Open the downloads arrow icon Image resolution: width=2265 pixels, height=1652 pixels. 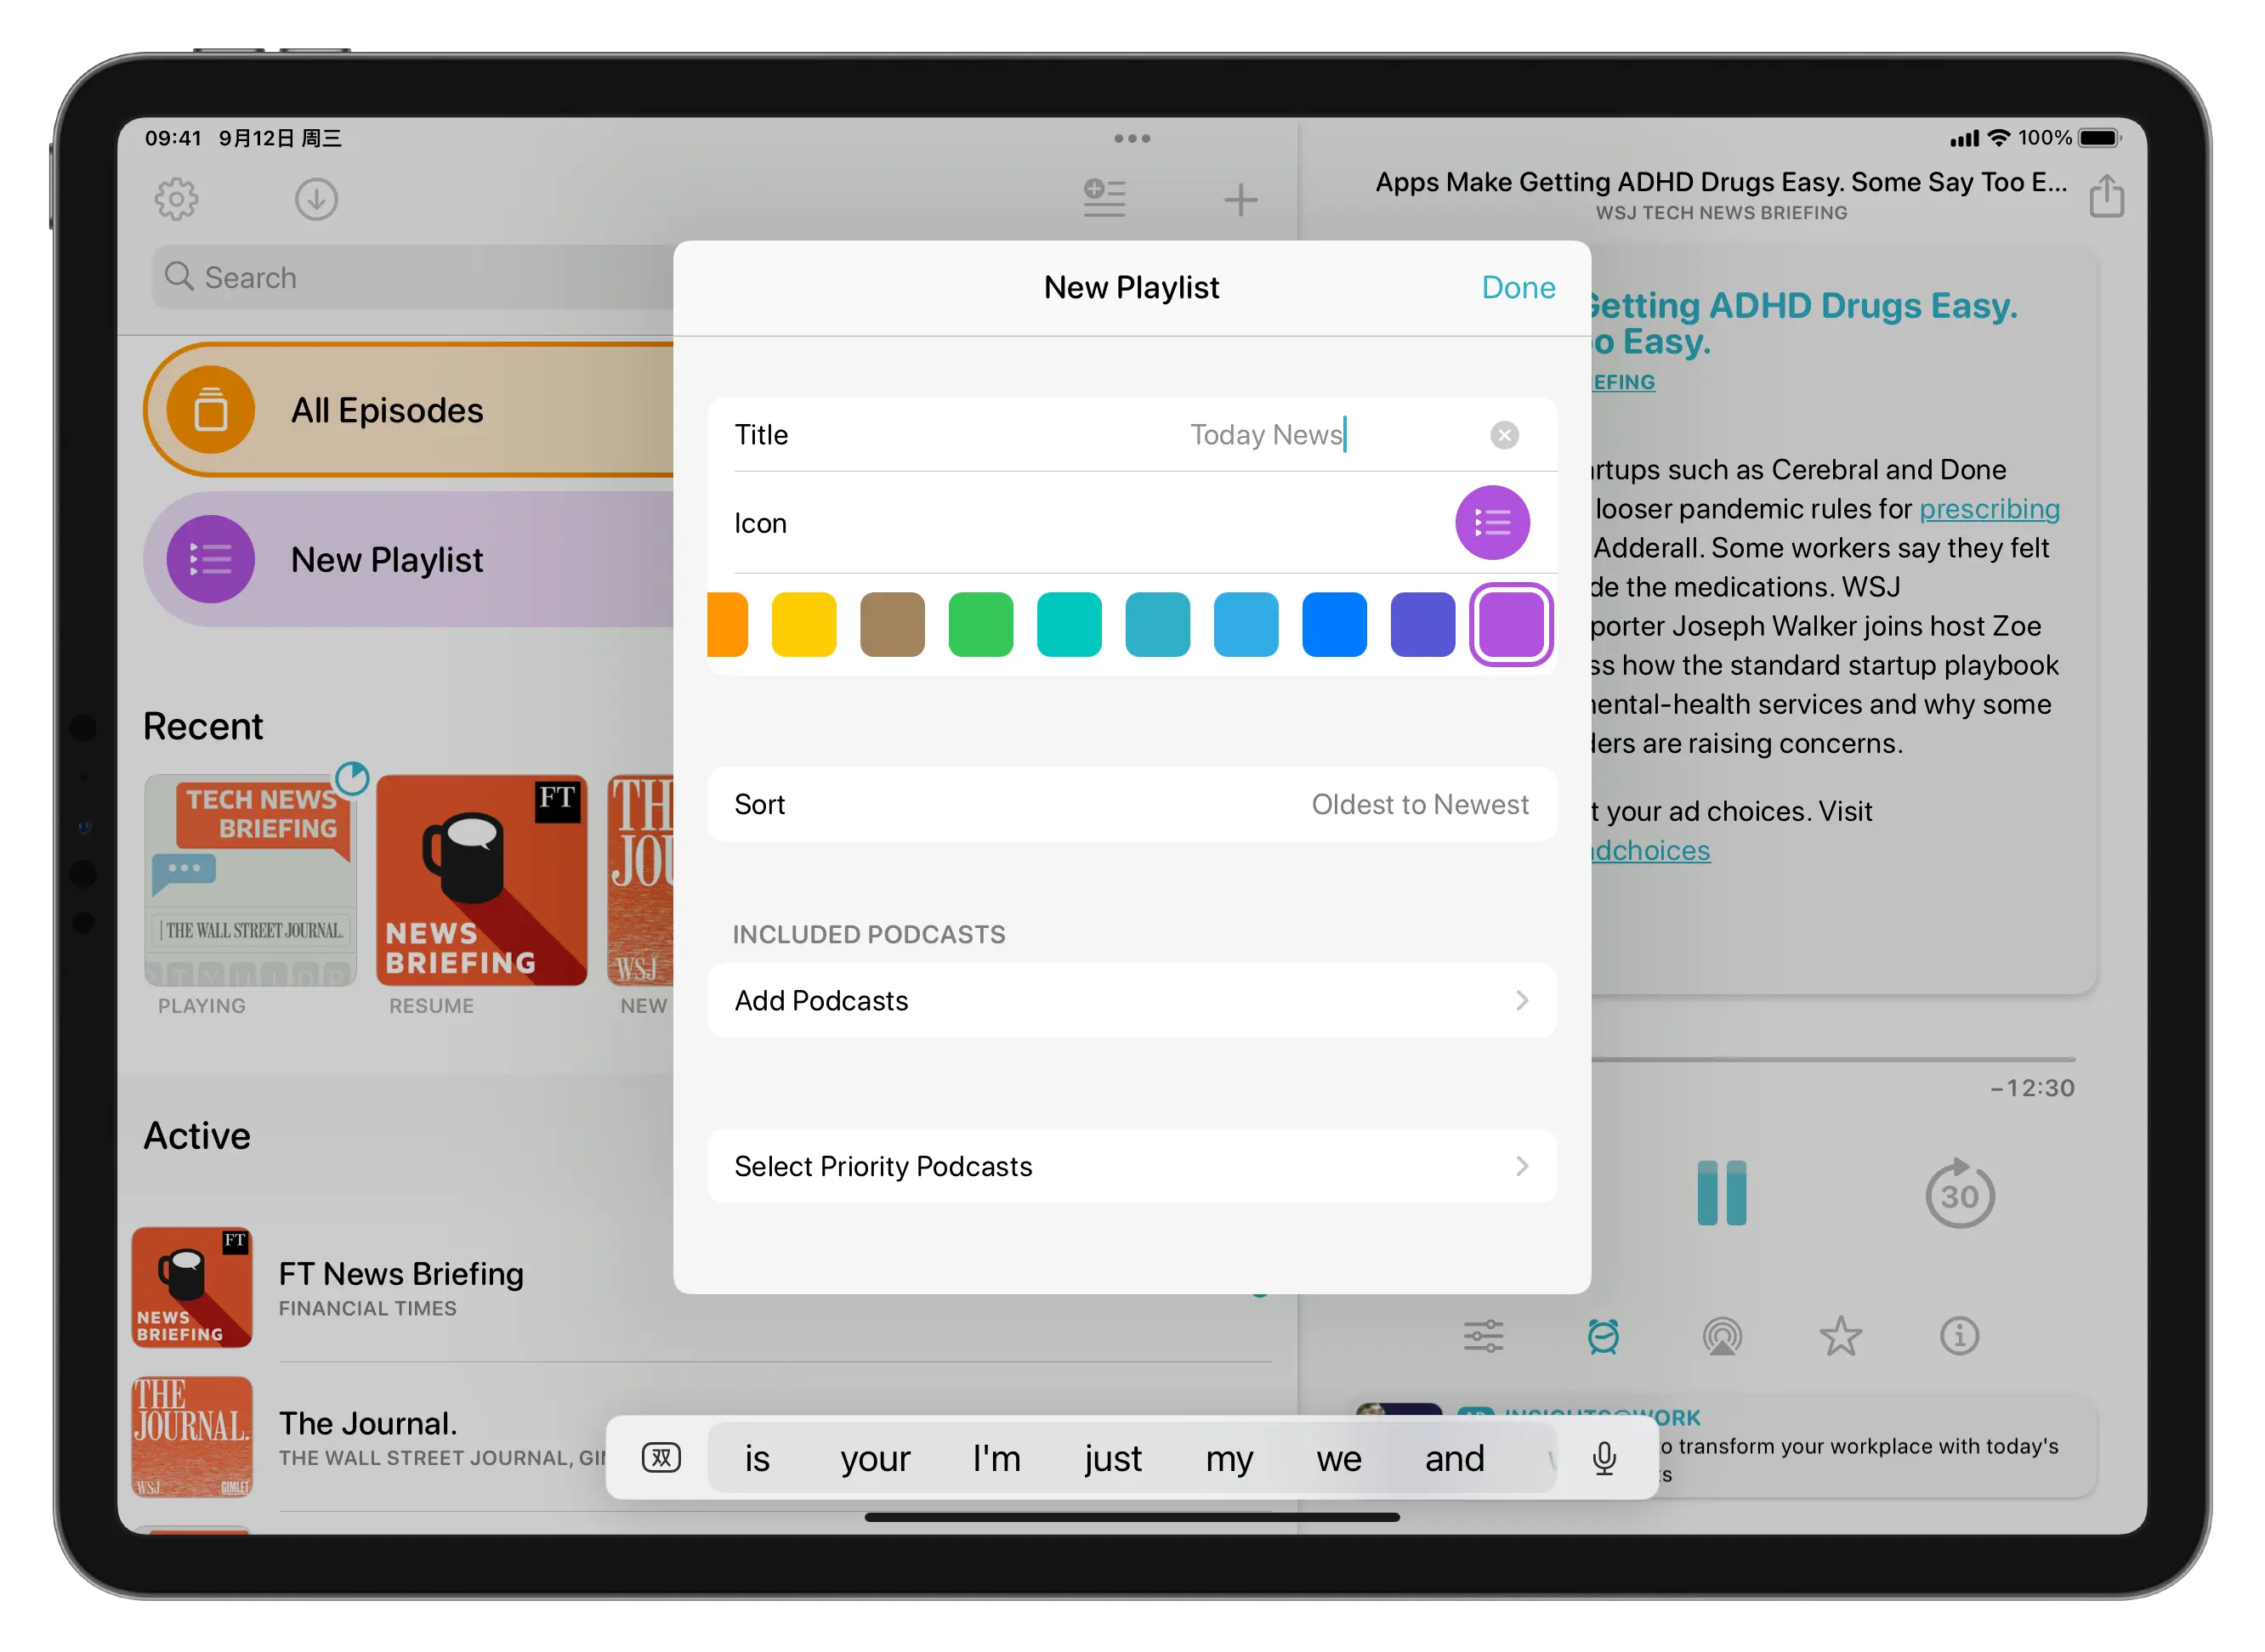pyautogui.click(x=316, y=199)
